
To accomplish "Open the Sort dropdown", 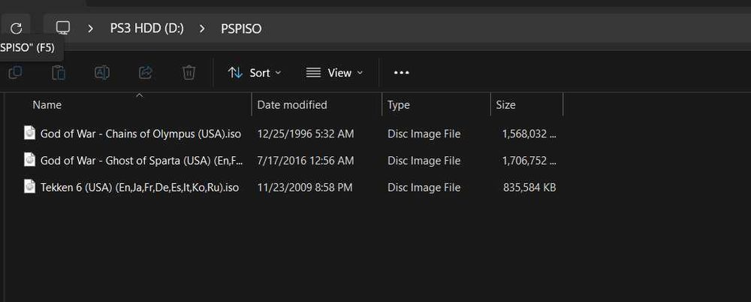I will (x=255, y=73).
